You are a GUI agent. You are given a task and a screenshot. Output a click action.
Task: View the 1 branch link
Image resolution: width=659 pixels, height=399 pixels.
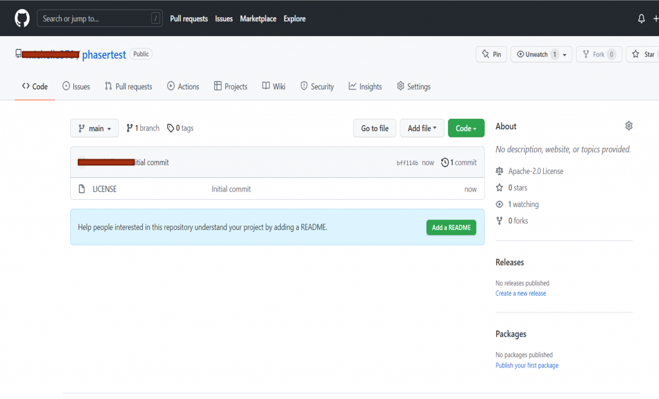[x=143, y=128]
